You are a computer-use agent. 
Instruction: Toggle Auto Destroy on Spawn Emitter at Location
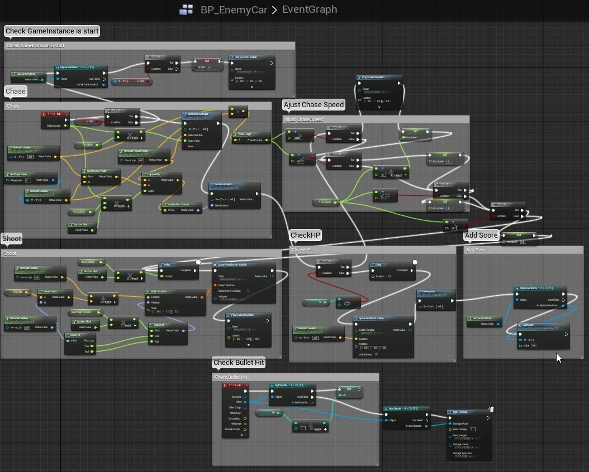coord(376,354)
